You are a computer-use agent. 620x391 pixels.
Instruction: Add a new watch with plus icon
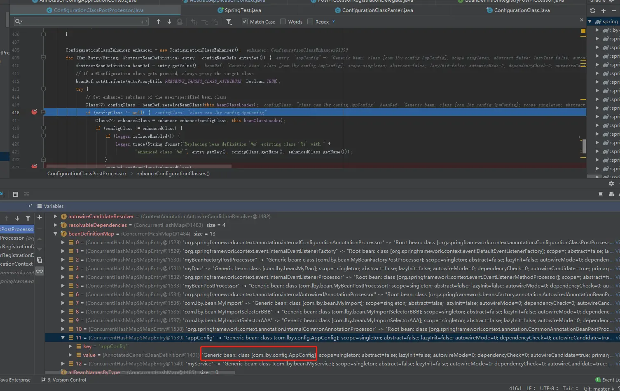click(40, 217)
